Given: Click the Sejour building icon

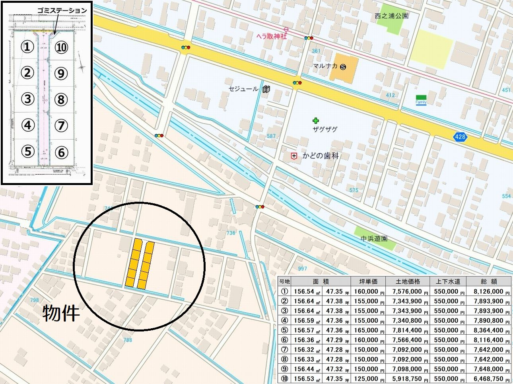Looking at the screenshot, I should pos(266,89).
